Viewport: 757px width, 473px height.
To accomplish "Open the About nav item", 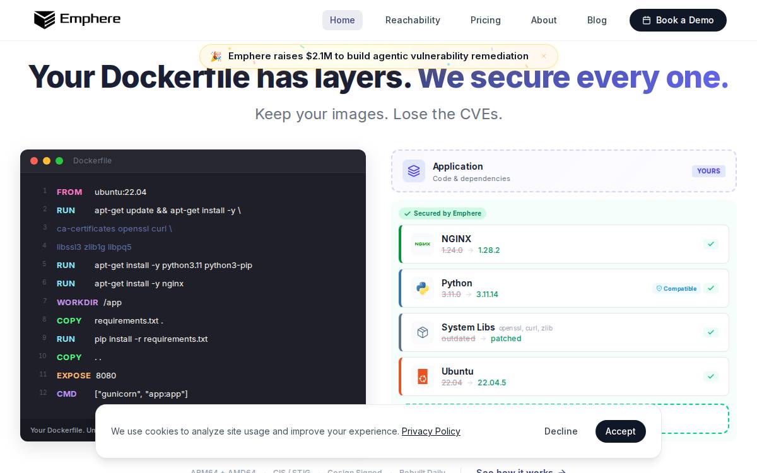I will (x=544, y=20).
